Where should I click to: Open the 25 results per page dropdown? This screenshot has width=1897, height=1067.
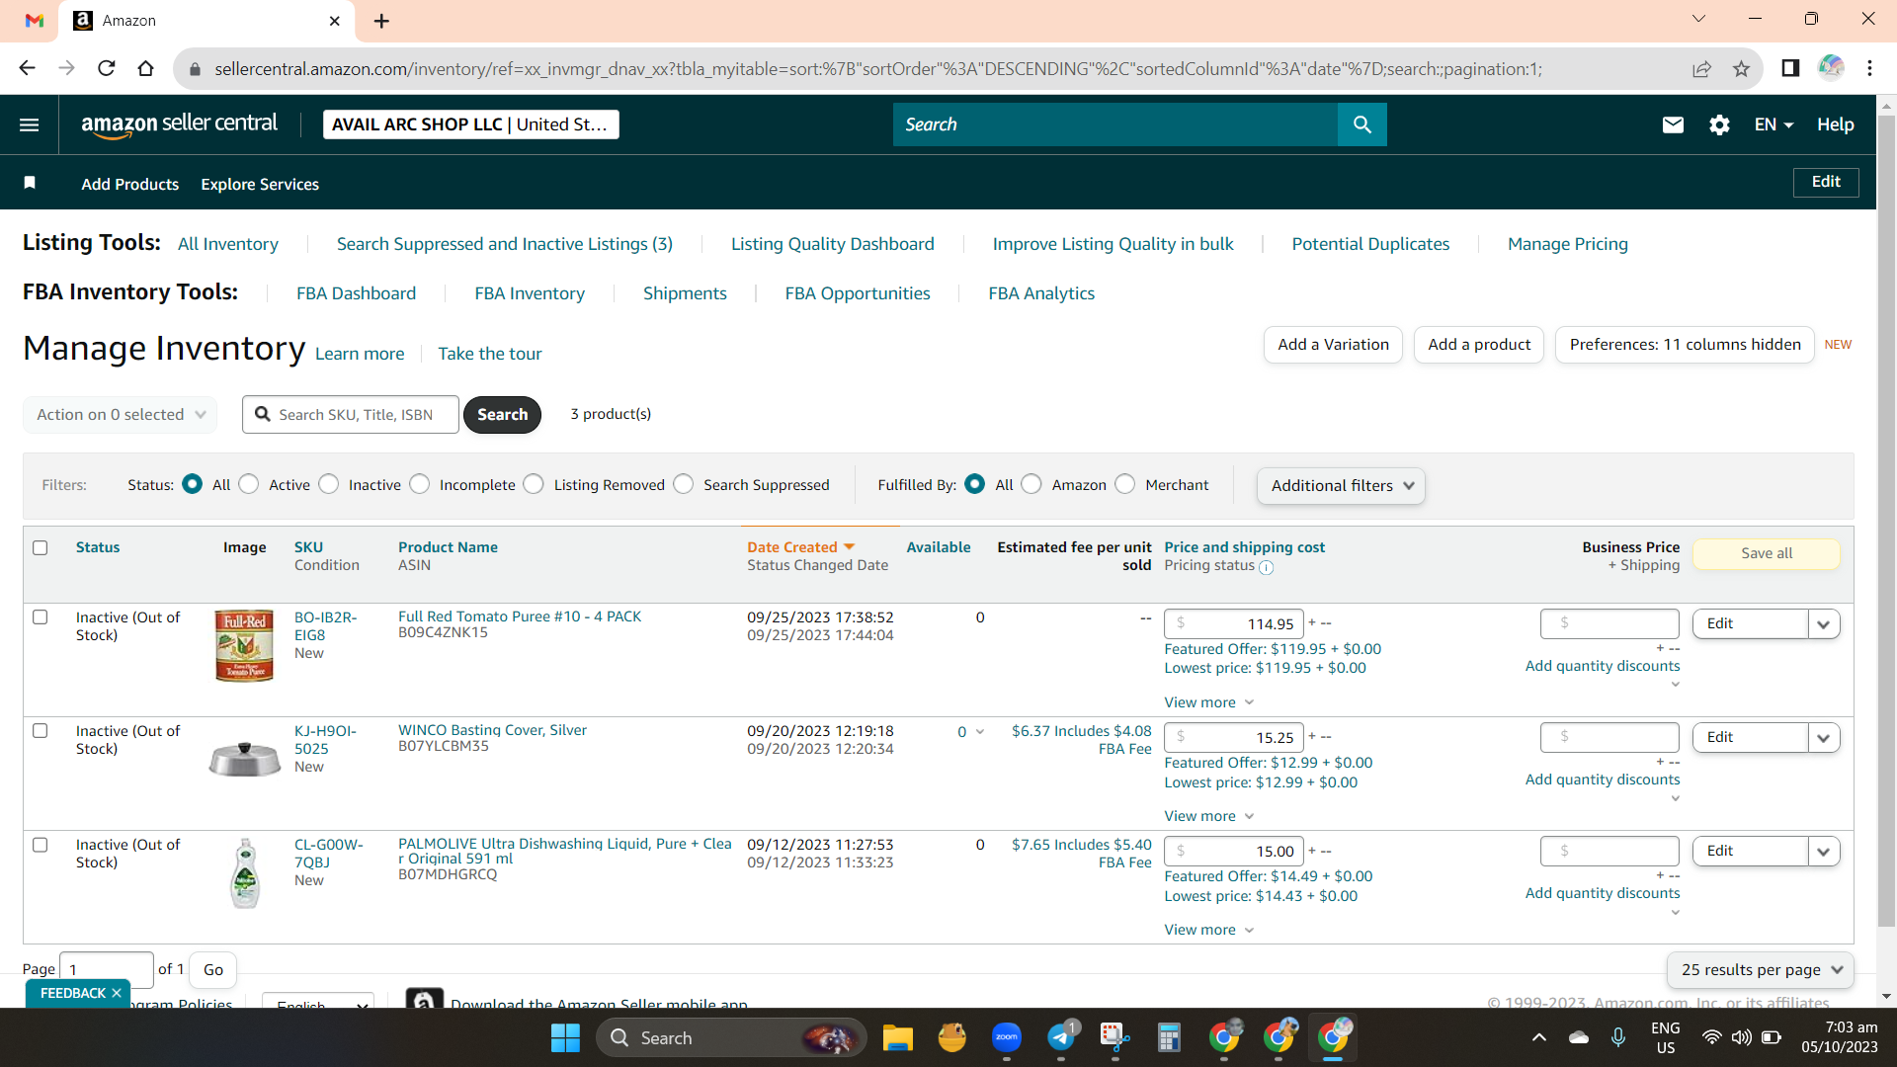pos(1761,970)
